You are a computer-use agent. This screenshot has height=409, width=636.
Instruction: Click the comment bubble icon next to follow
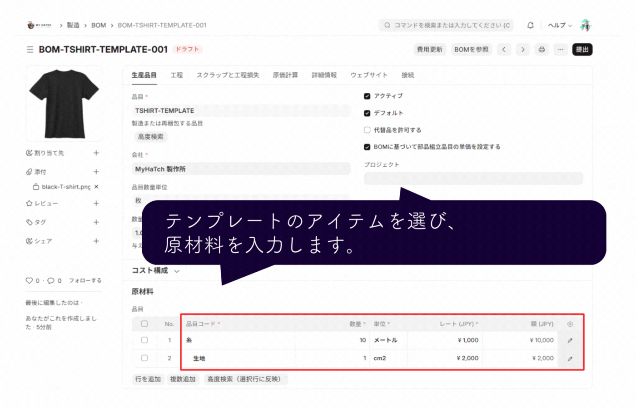tap(51, 280)
